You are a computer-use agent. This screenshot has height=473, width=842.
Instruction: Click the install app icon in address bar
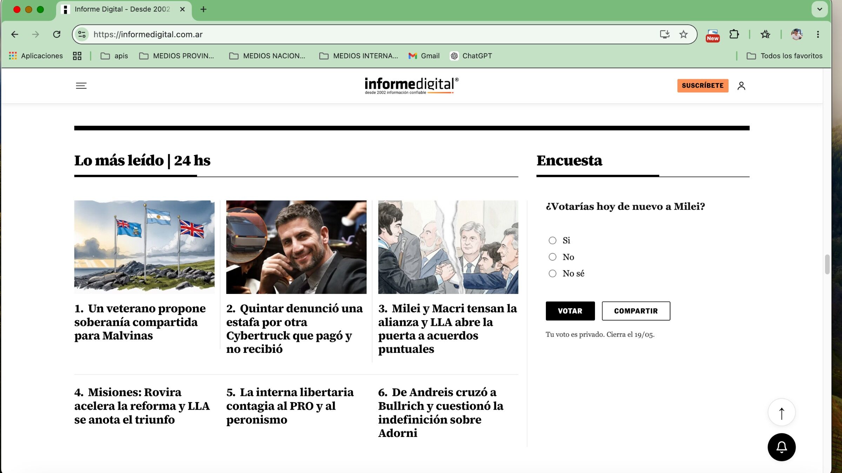point(664,34)
